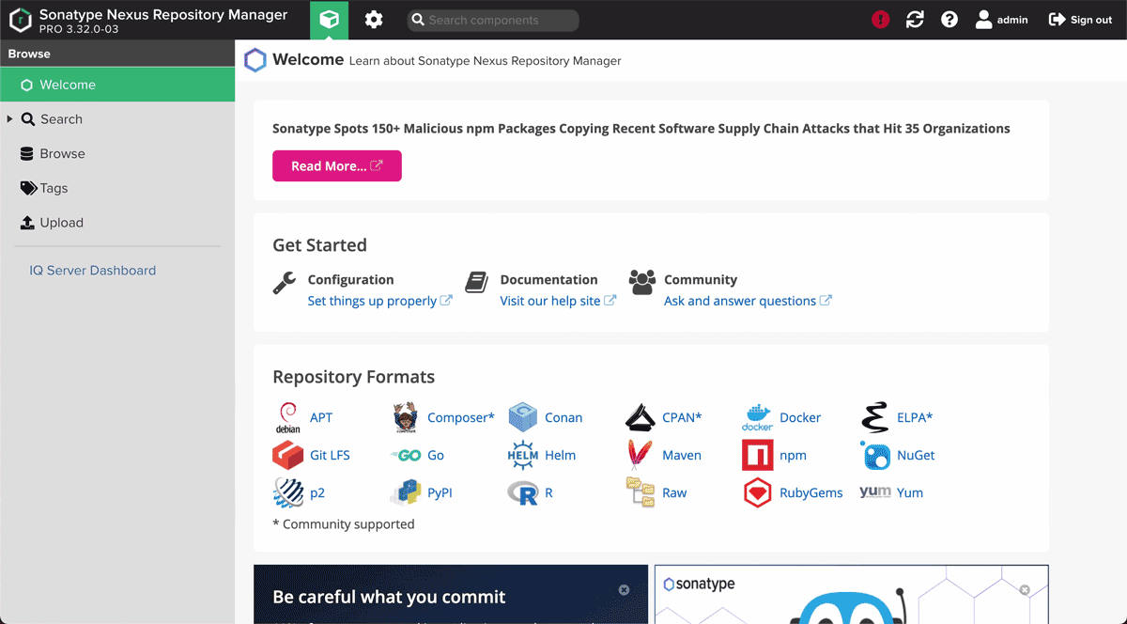1127x624 pixels.
Task: Click the Be careful what you commit banner
Action: pyautogui.click(x=451, y=595)
